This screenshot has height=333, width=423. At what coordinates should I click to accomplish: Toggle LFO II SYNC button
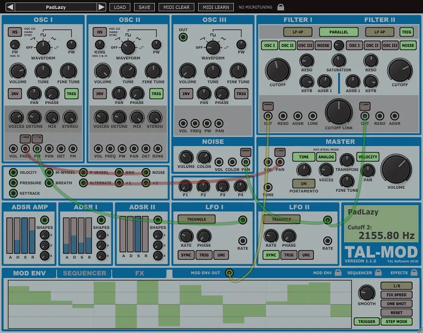[x=271, y=255]
